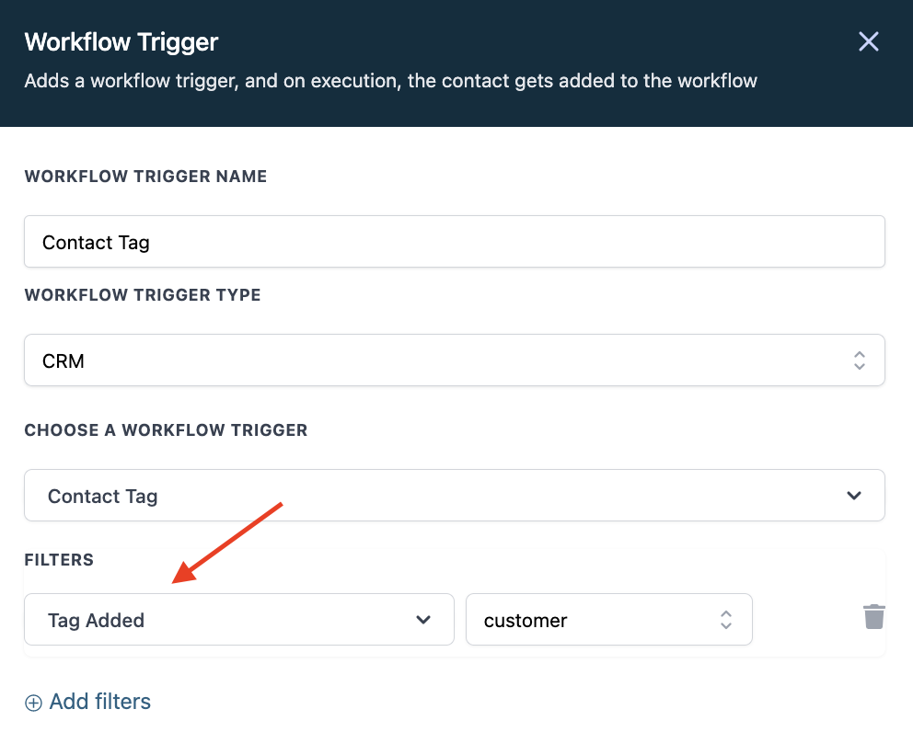Click the Workflow Trigger Name label

(145, 177)
